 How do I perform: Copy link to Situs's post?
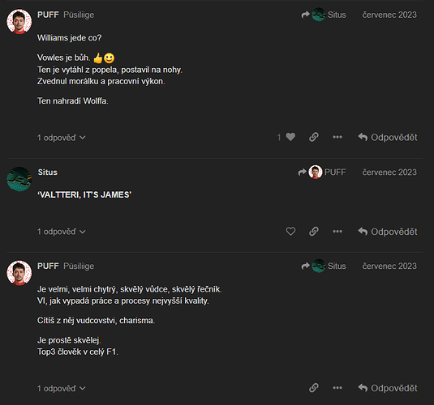pos(314,232)
